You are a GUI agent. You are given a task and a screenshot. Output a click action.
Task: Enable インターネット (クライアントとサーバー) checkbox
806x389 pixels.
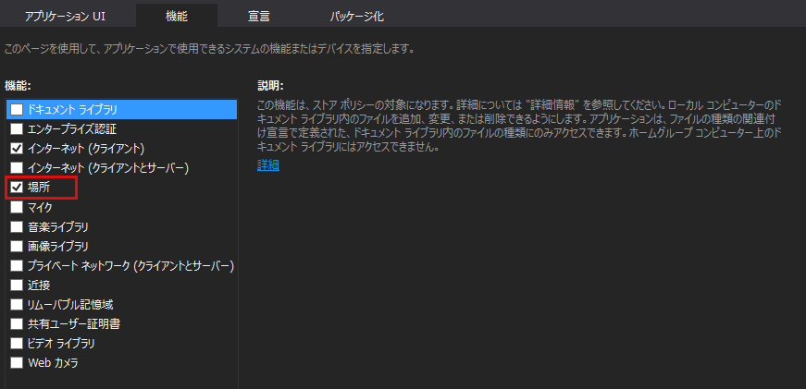coord(17,168)
